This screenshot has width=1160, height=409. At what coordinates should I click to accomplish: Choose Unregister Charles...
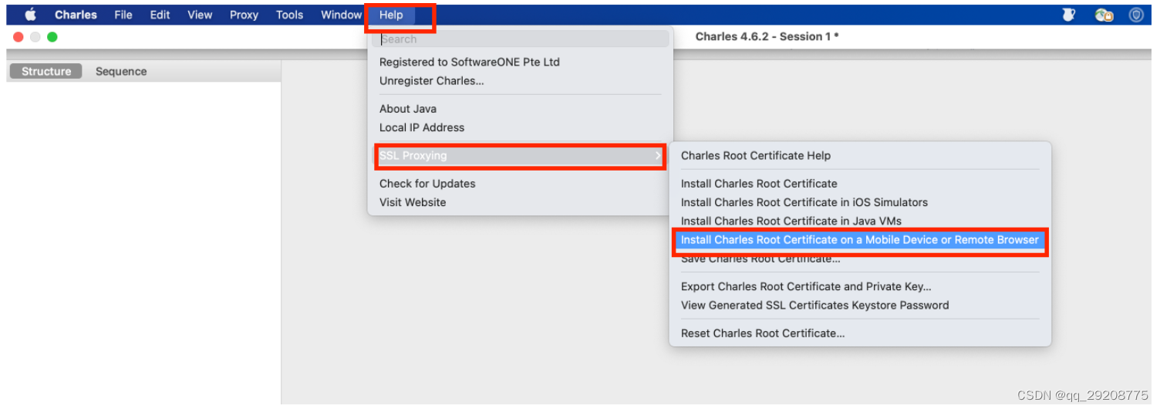point(432,81)
